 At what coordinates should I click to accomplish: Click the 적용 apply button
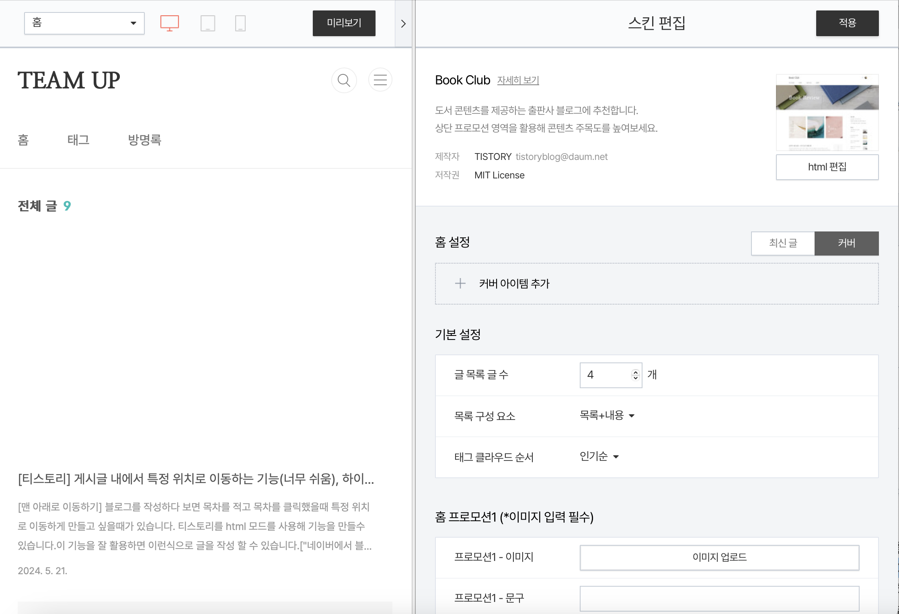[847, 23]
